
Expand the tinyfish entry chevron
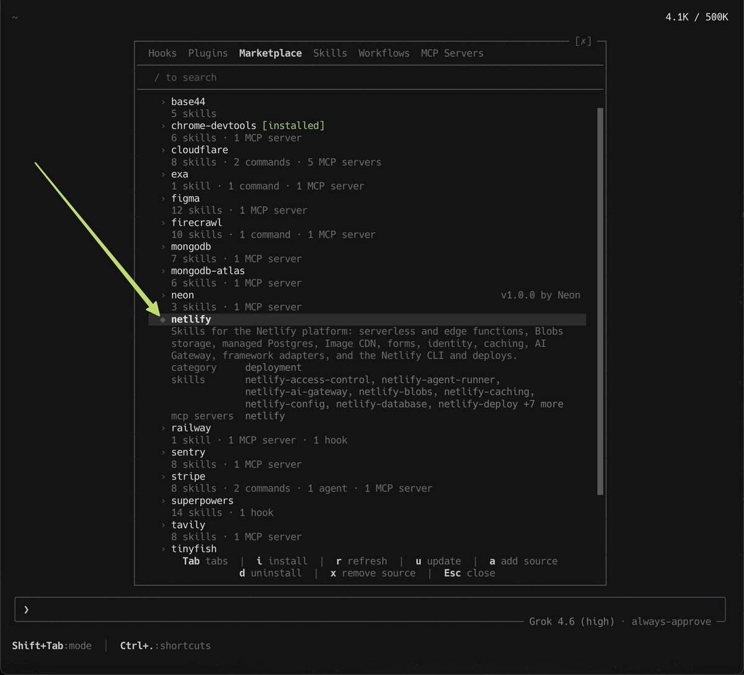163,549
